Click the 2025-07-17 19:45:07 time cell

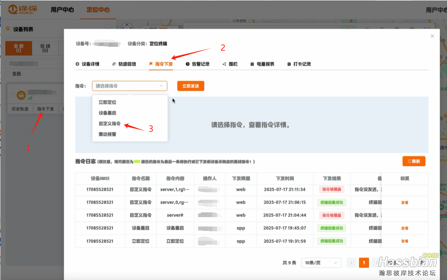click(x=285, y=228)
